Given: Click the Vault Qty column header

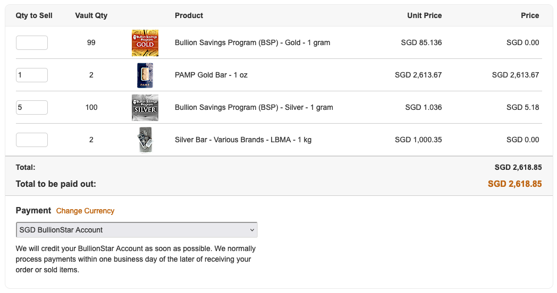Looking at the screenshot, I should 91,15.
